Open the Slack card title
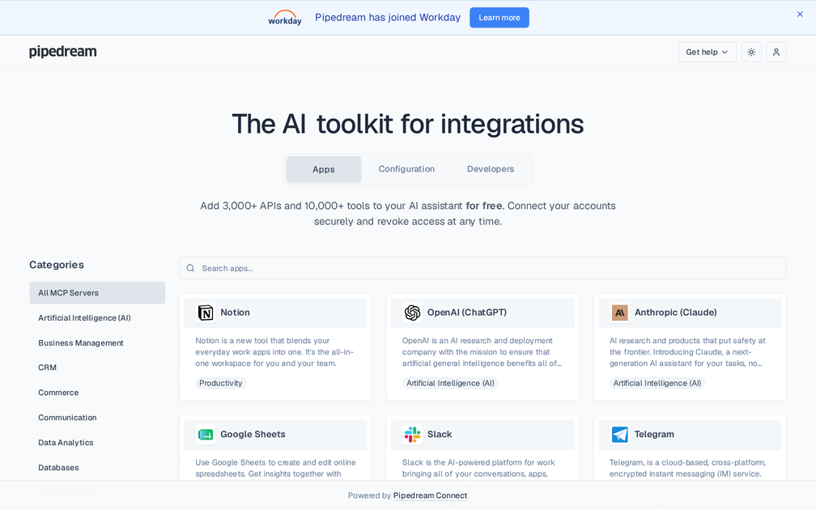The width and height of the screenshot is (816, 510). (x=440, y=434)
